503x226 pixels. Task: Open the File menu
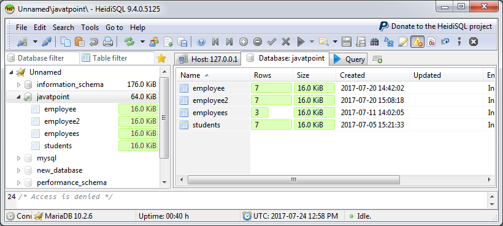pos(21,28)
